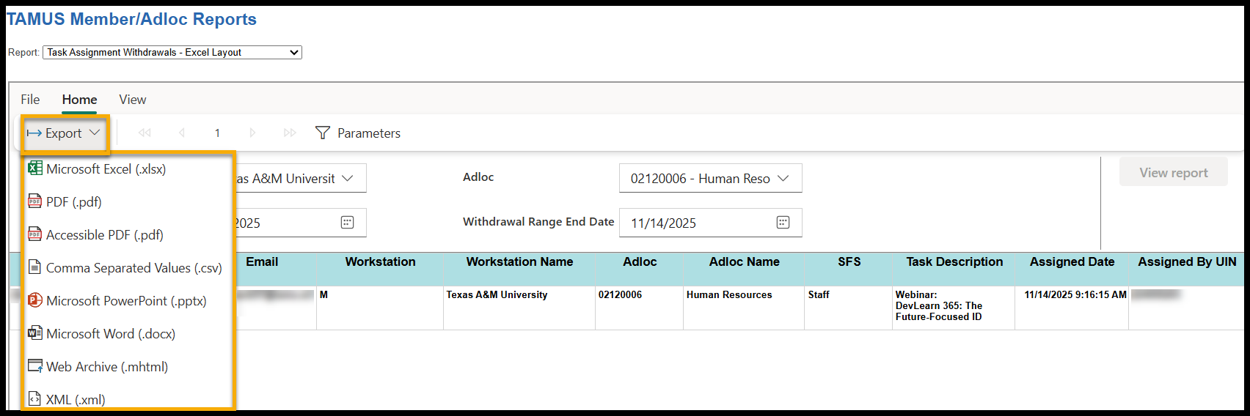Click the PowerPoint export icon

pos(34,300)
